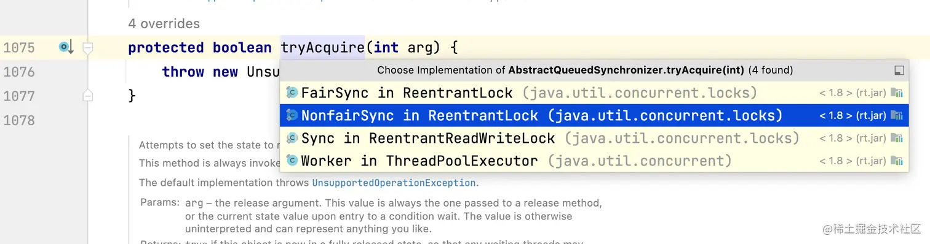
Task: Click line number 1077 in the gutter
Action: coord(19,96)
